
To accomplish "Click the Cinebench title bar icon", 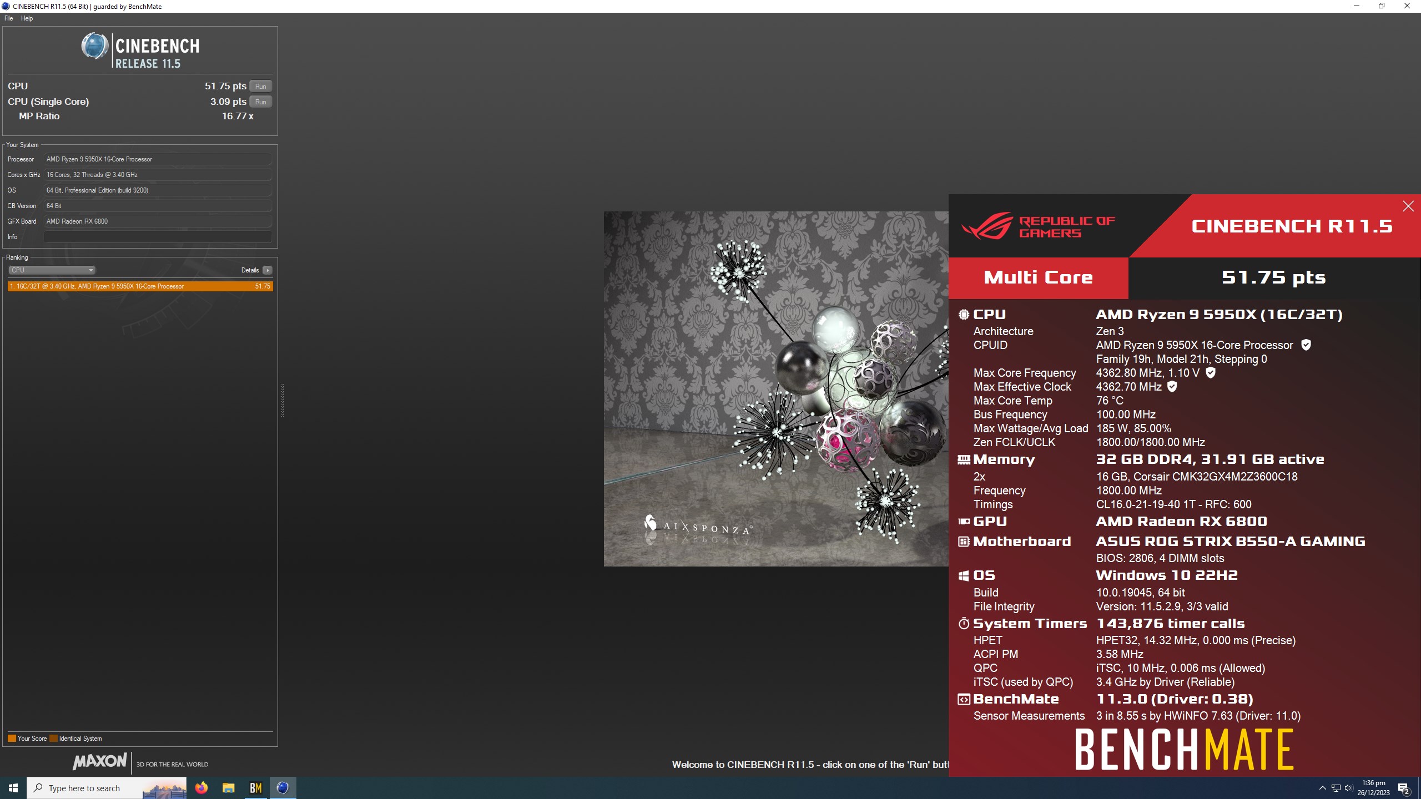I will 6,6.
